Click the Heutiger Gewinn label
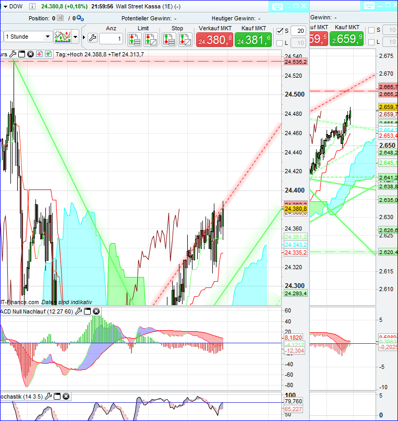 pyautogui.click(x=234, y=18)
